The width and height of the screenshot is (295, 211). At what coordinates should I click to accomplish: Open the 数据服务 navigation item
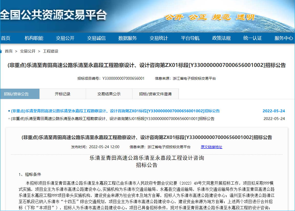tap(128, 38)
